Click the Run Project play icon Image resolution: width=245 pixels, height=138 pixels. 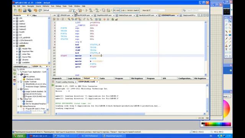(87, 10)
